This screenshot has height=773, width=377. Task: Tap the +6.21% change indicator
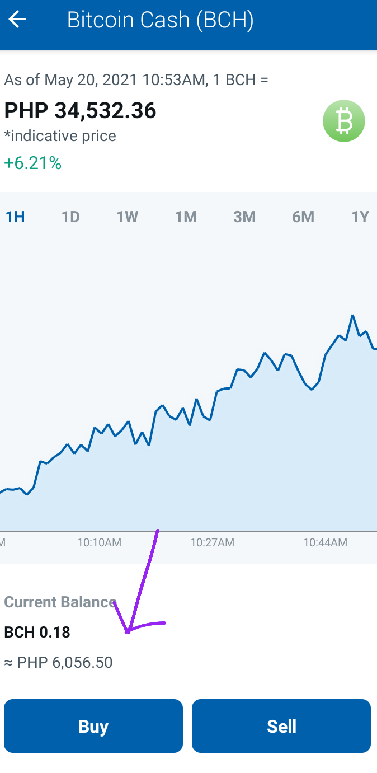point(32,163)
